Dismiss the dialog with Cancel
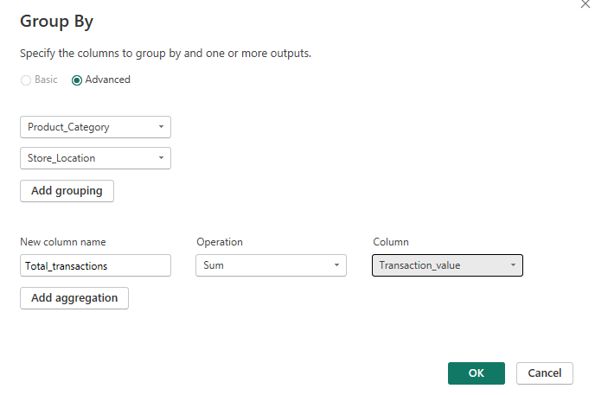595x395 pixels. pyautogui.click(x=544, y=373)
